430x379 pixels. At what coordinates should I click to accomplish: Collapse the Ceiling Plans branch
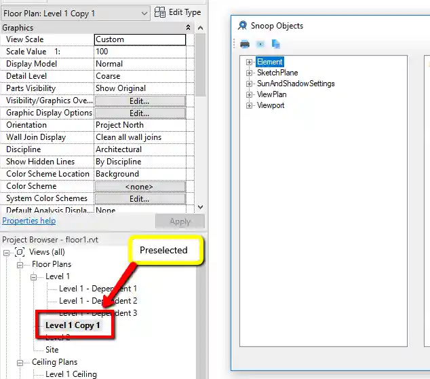(x=19, y=362)
